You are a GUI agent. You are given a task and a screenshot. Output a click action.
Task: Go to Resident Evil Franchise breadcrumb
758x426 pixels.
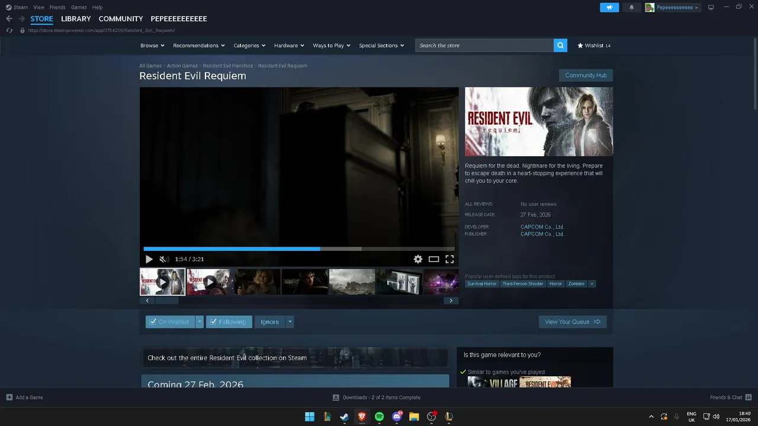(x=228, y=66)
